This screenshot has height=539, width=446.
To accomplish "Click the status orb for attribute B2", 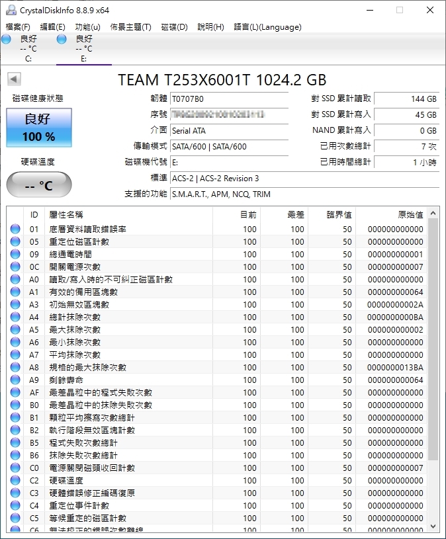I will pyautogui.click(x=15, y=430).
